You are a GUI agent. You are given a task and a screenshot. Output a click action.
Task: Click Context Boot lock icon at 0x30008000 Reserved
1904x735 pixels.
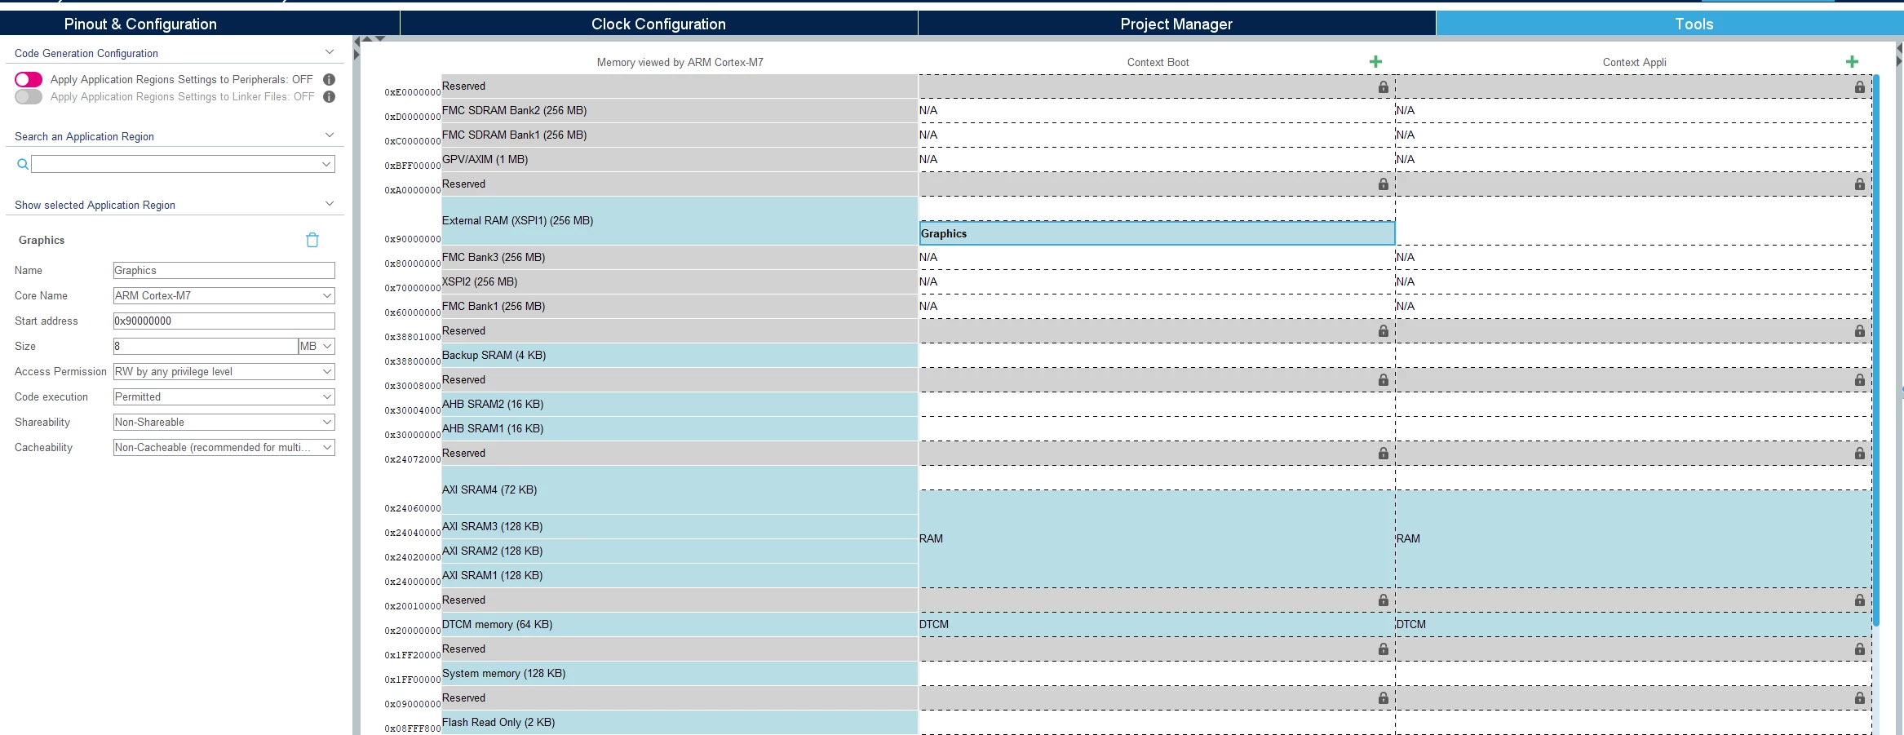point(1384,380)
